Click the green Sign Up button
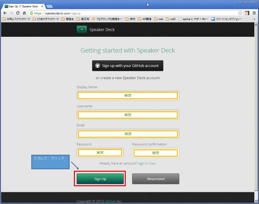The image size is (259, 204). pyautogui.click(x=100, y=179)
